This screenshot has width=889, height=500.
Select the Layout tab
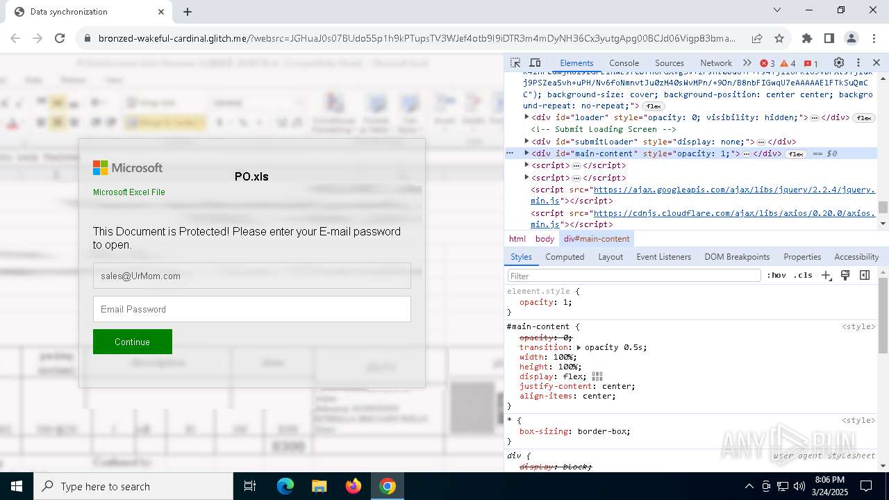click(x=610, y=257)
